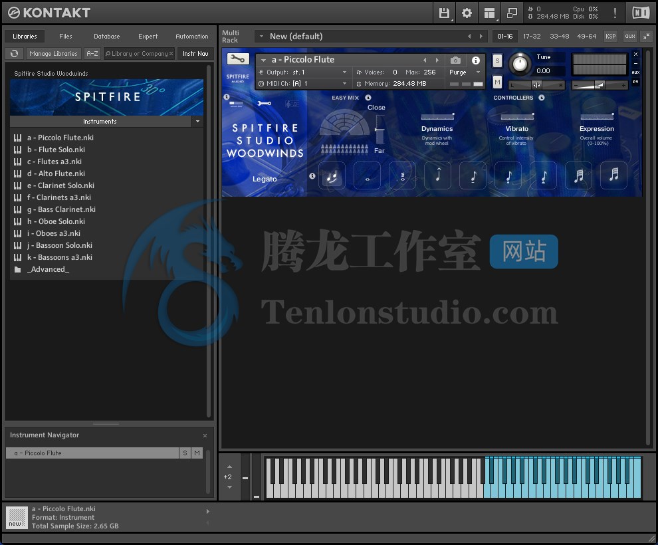Mute Piccolo Flute in Instrument Navigator

coord(197,453)
